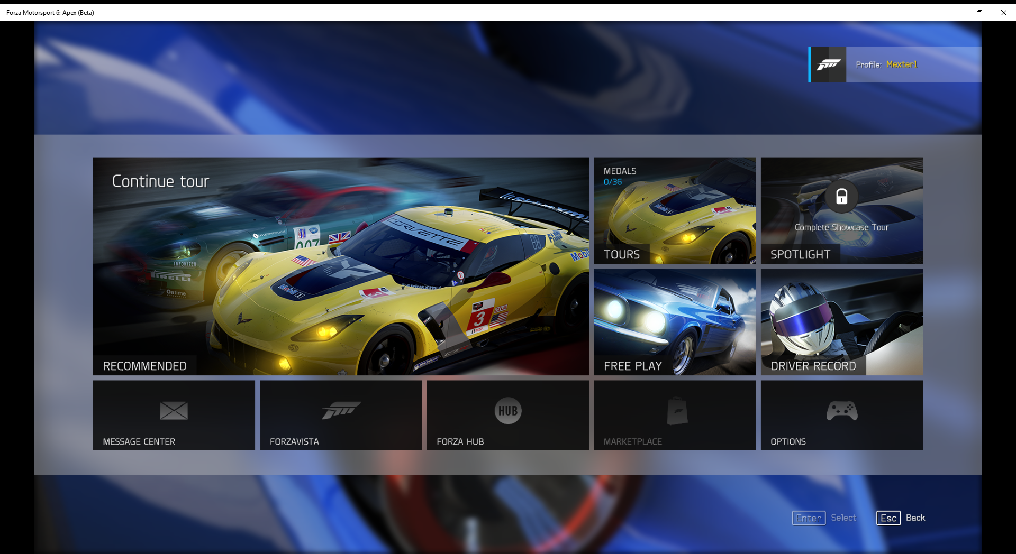The width and height of the screenshot is (1016, 554).
Task: Click the Complete Showcase Tour text
Action: click(841, 227)
